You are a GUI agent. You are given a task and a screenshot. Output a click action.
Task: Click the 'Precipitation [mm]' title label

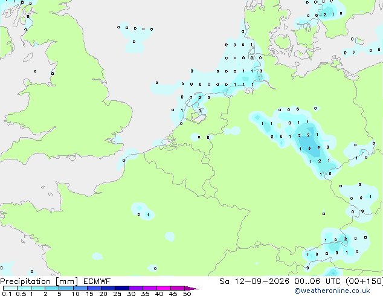pos(39,282)
